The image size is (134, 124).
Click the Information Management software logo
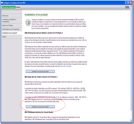click(x=11, y=7)
